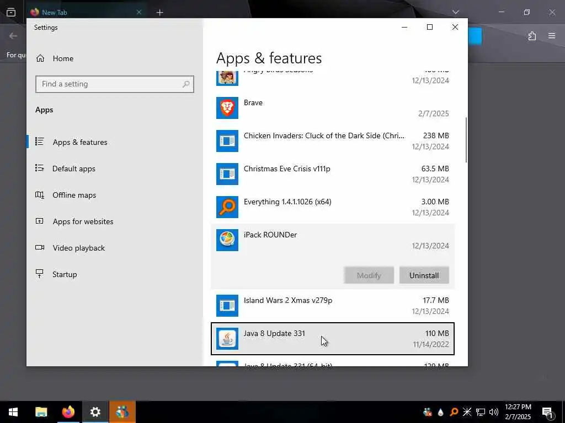Select the Angry Birds Seasons app icon

[227, 78]
